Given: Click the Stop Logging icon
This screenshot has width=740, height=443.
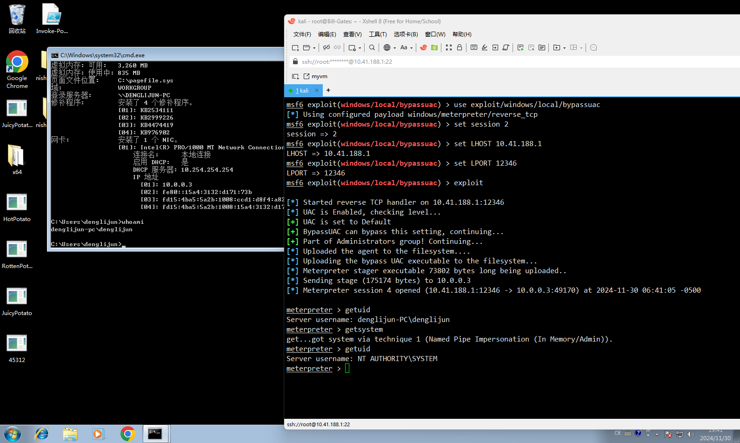Looking at the screenshot, I should [x=531, y=47].
